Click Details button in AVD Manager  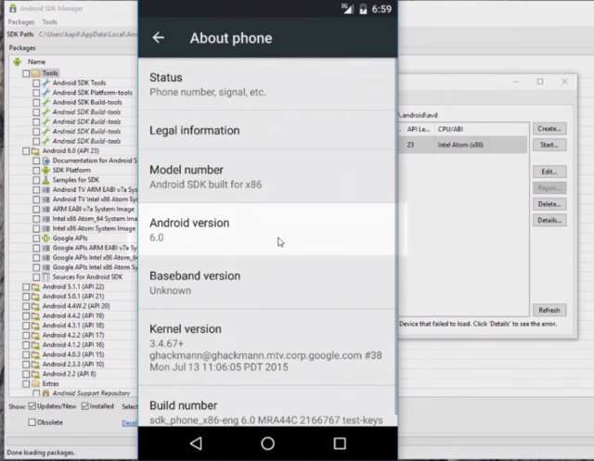[x=549, y=220]
